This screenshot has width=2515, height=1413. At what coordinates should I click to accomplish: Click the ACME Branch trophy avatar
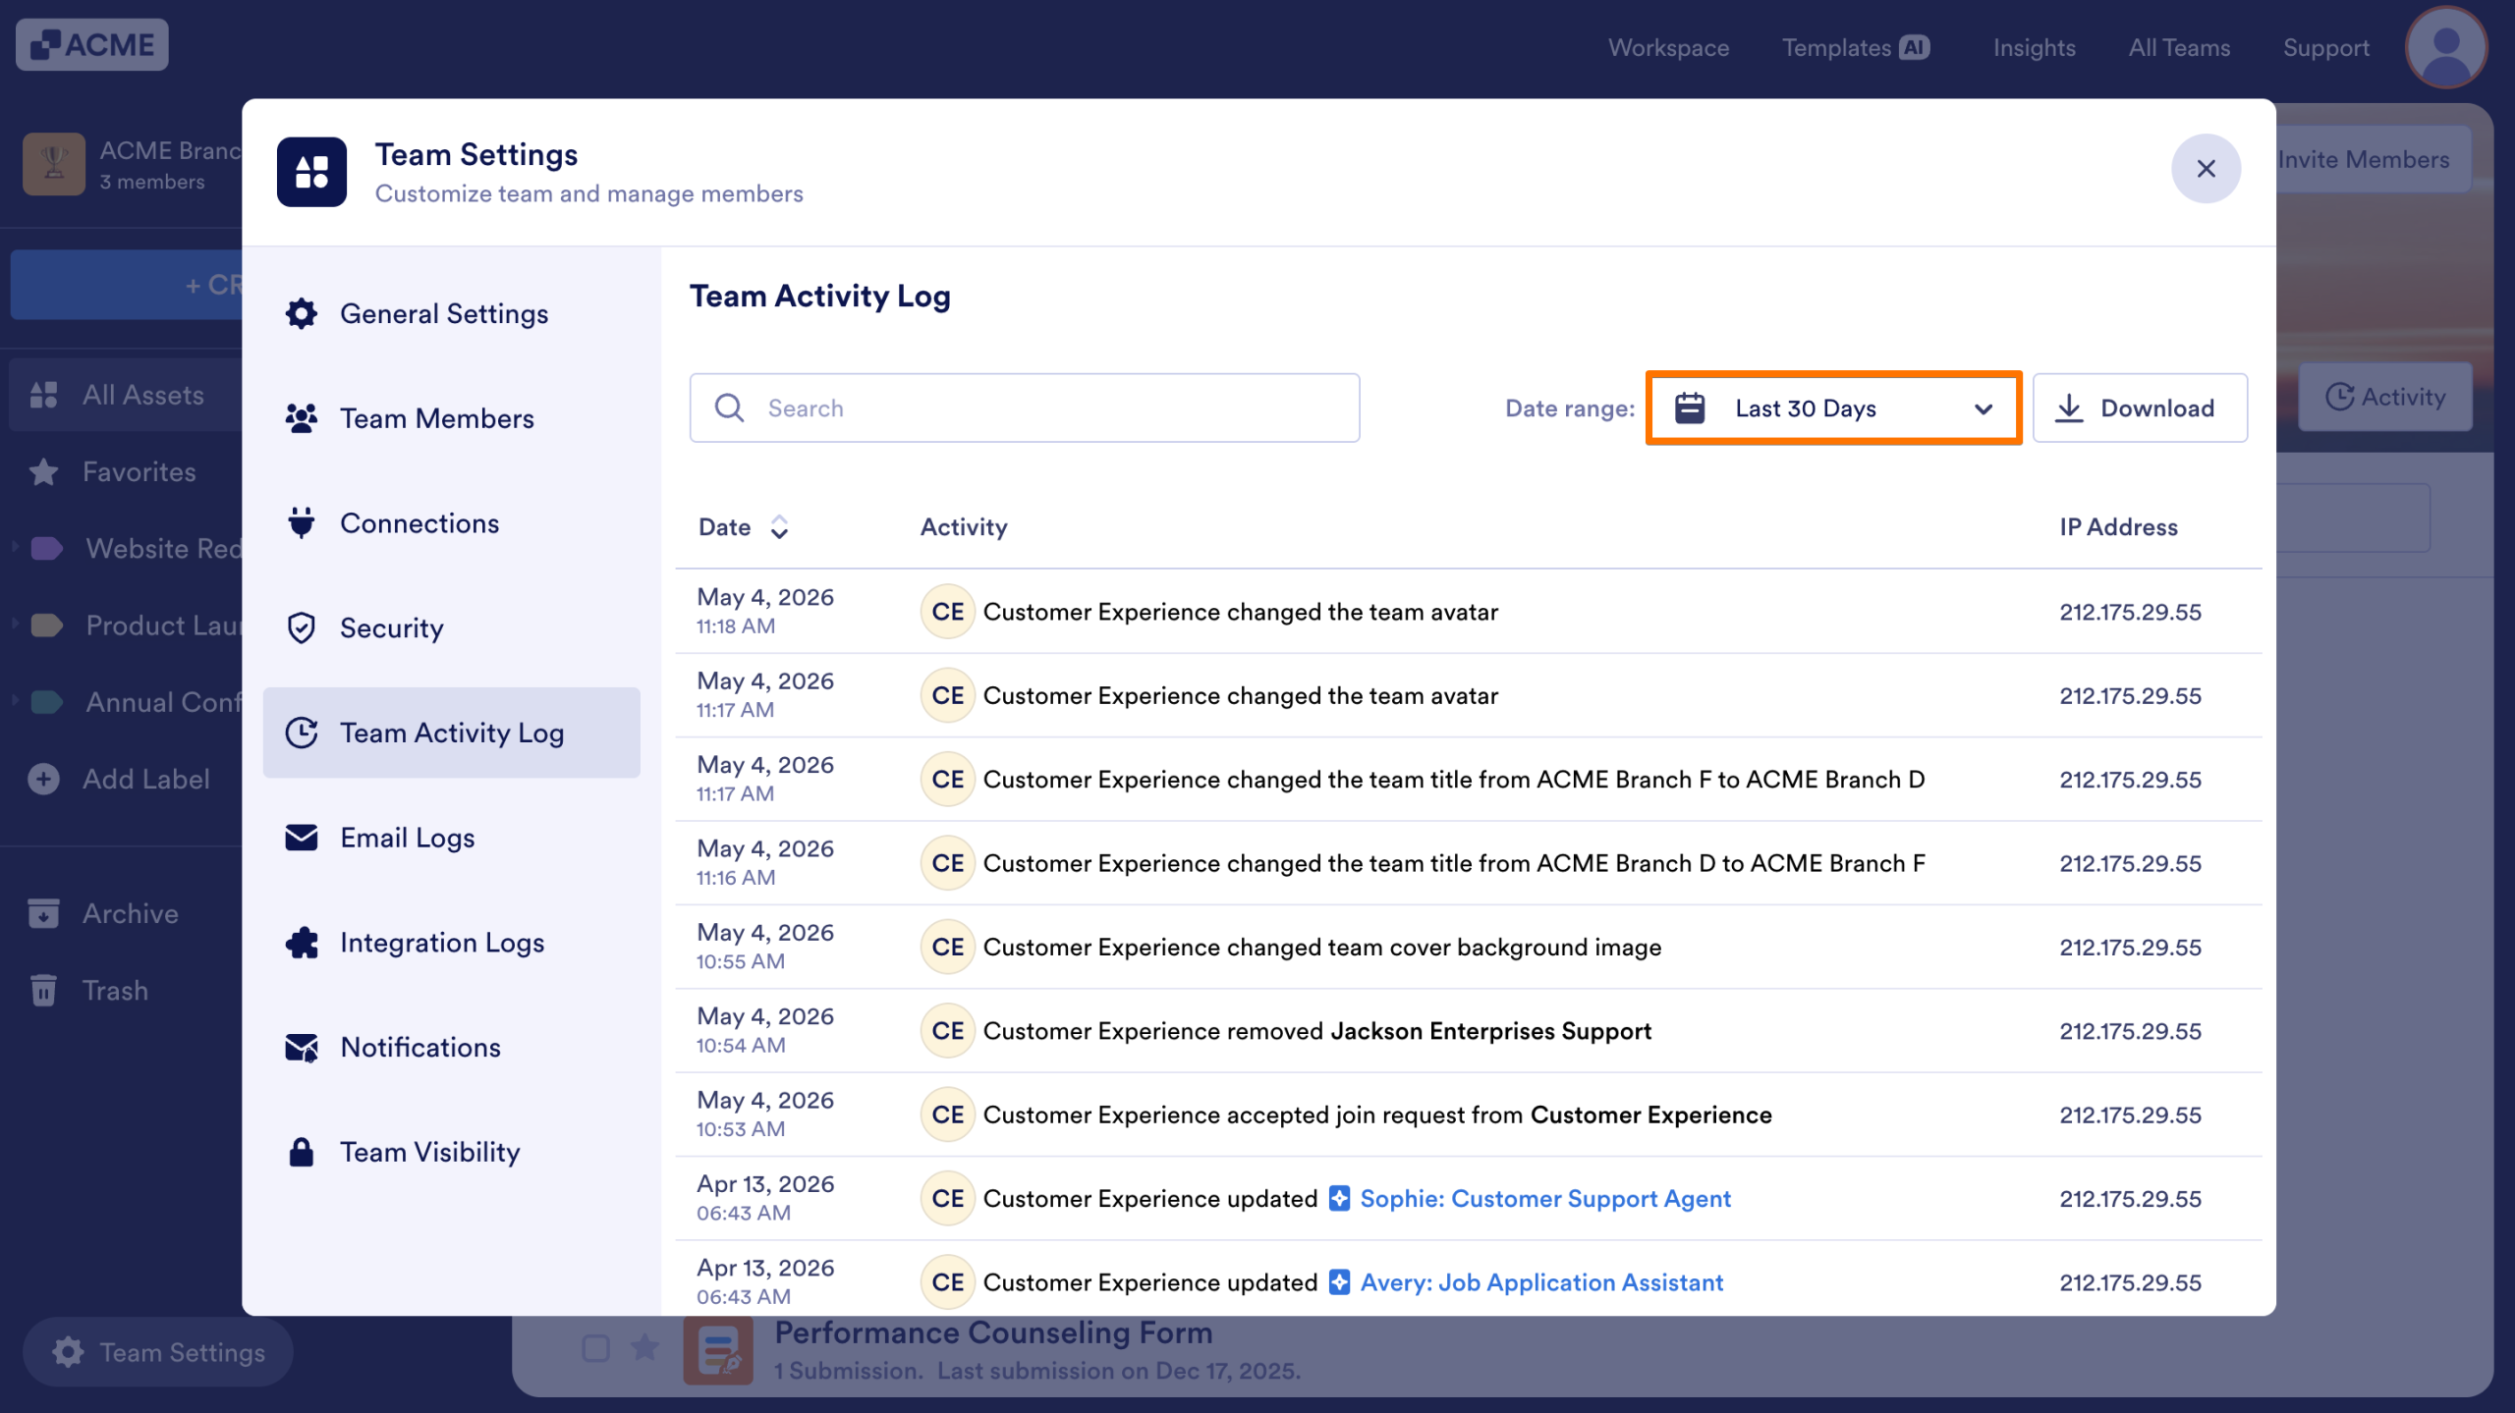click(x=54, y=164)
